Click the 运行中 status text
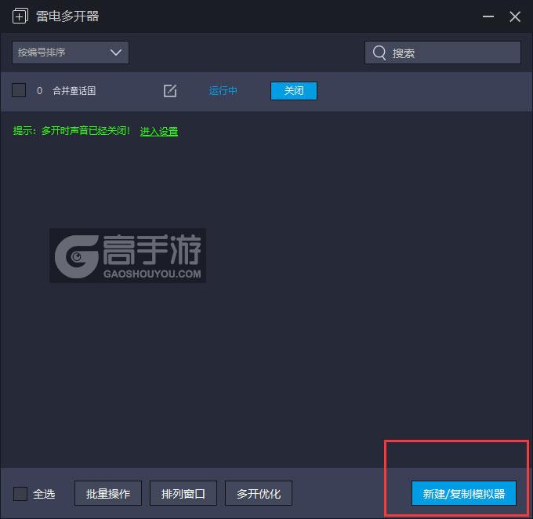533x519 pixels. click(223, 91)
